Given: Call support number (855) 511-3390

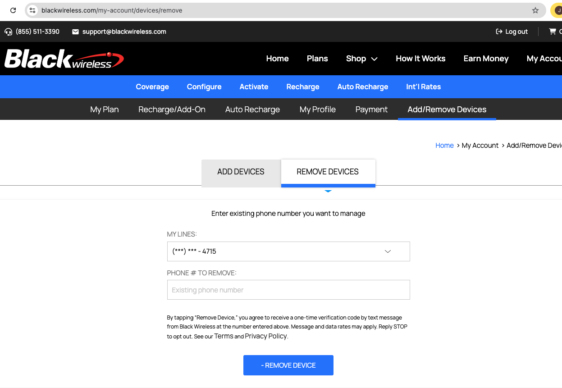Looking at the screenshot, I should click(x=37, y=32).
